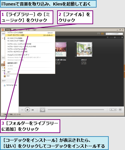Mute the volume speaker icon
125x150 pixels.
(x=120, y=110)
